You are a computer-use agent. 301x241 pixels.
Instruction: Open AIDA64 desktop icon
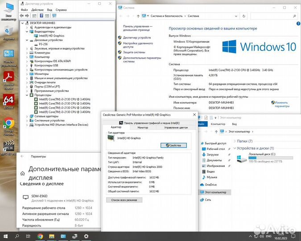coord(8,102)
